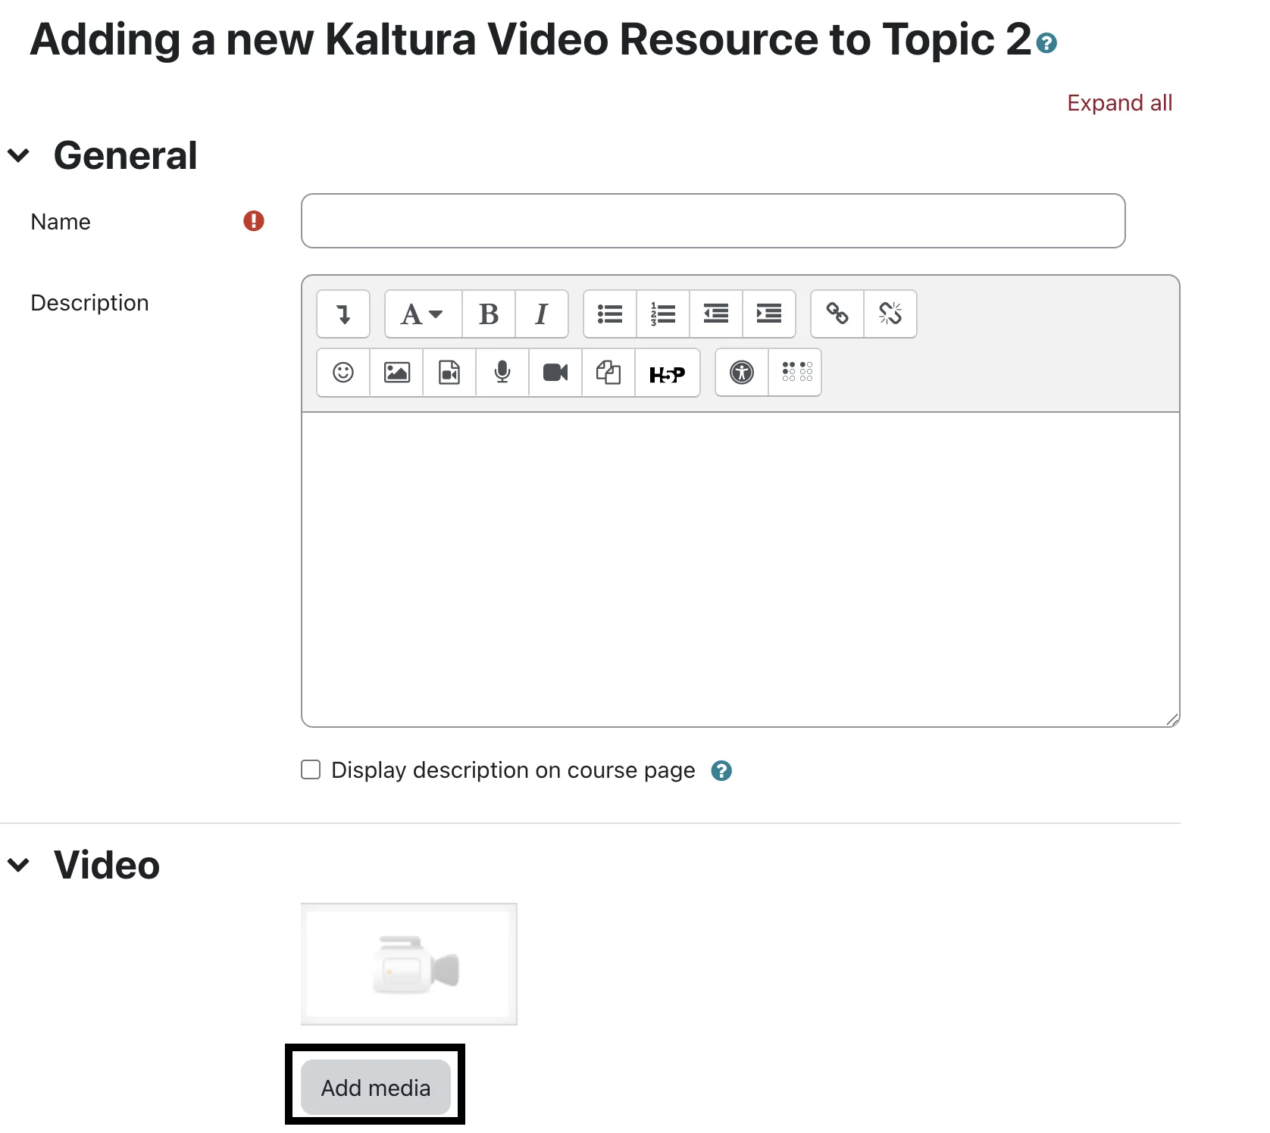This screenshot has width=1270, height=1133.
Task: Open the insert link tool
Action: pyautogui.click(x=837, y=314)
